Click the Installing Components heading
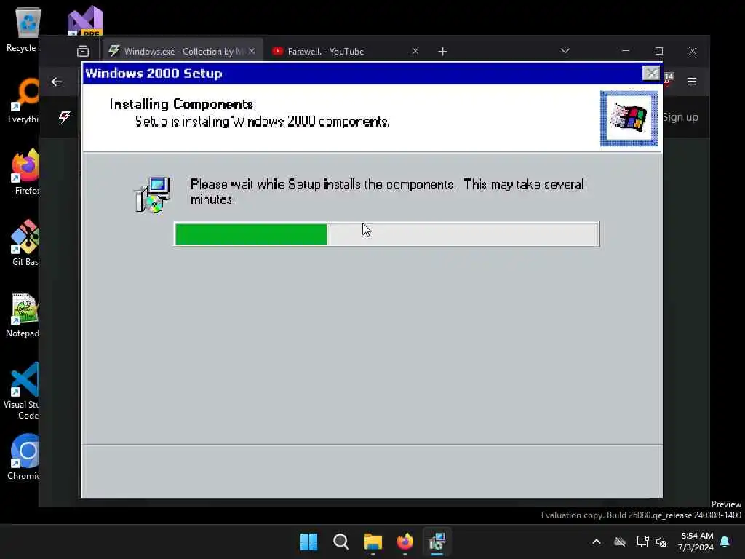 181,104
